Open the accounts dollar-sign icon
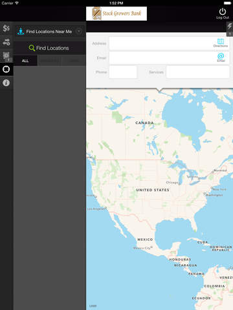Viewport: 233px width, 310px height. (6, 28)
